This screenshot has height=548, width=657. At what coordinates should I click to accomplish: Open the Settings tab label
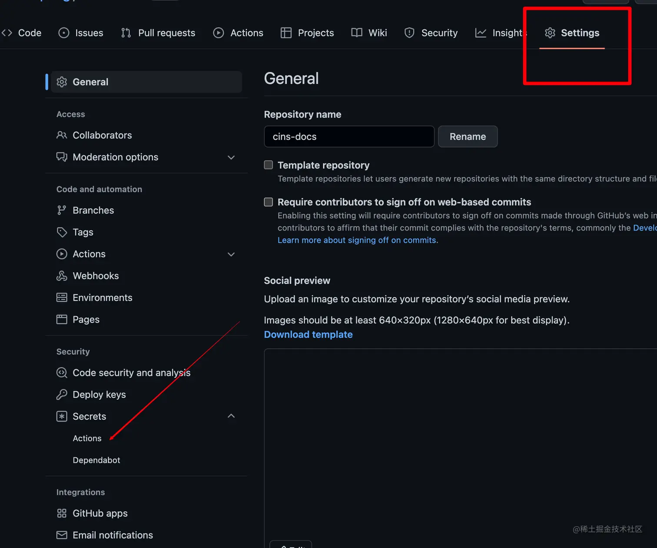click(580, 33)
